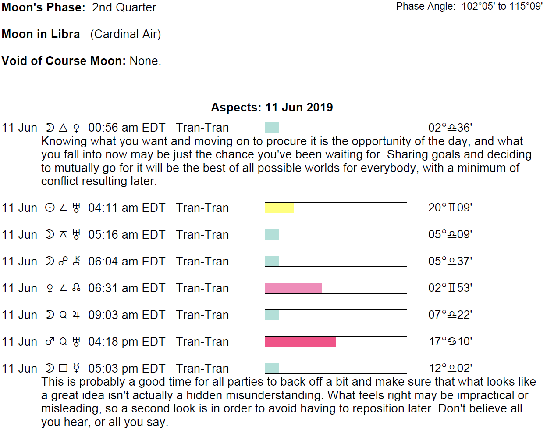Click the "Aspects: 11 Jun 2019" heading

(x=272, y=107)
